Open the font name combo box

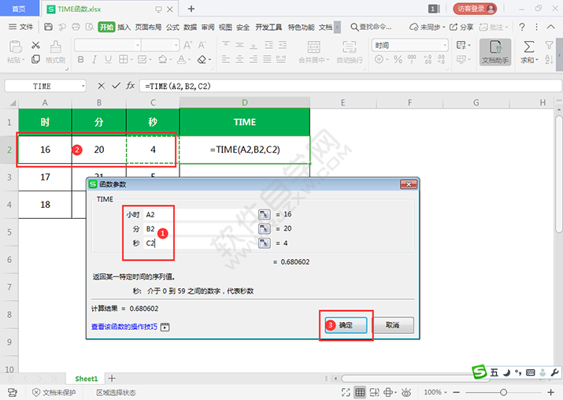[x=107, y=45]
